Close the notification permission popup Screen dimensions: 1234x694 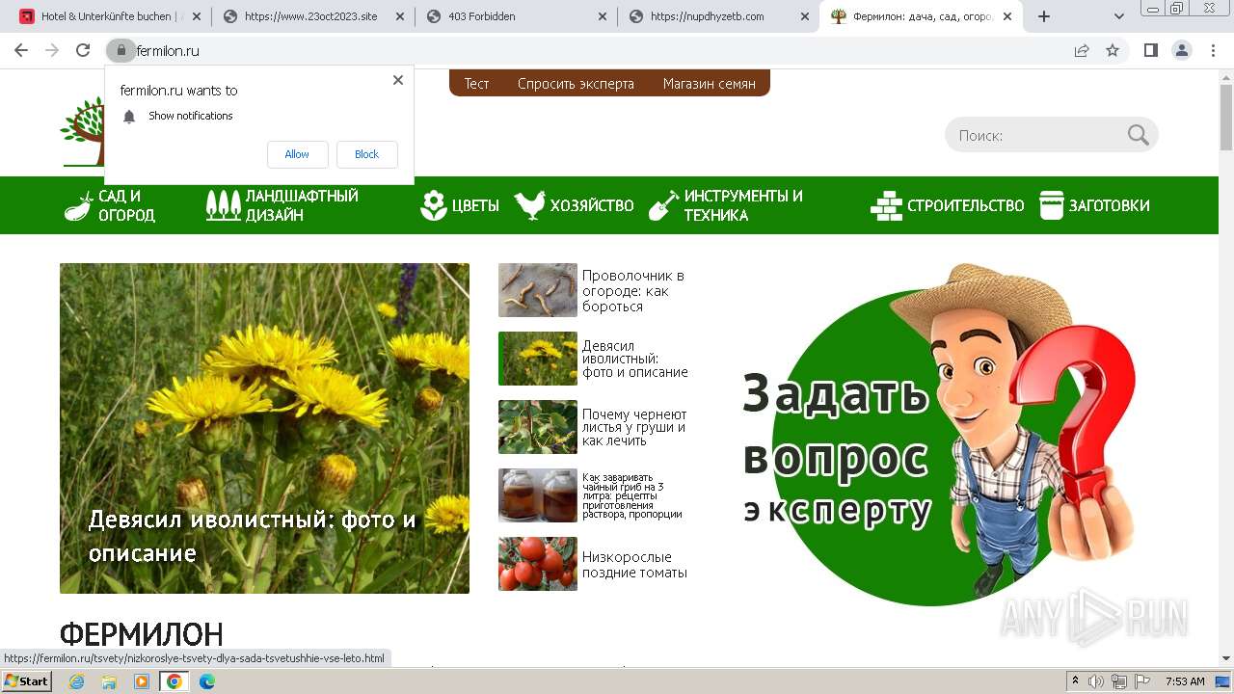[398, 80]
